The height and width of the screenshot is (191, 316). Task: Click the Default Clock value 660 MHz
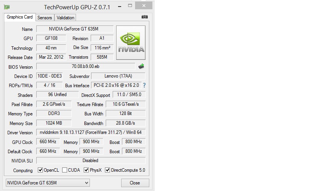point(48,151)
